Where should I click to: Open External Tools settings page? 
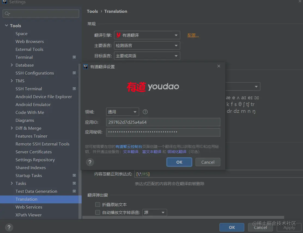(x=29, y=49)
